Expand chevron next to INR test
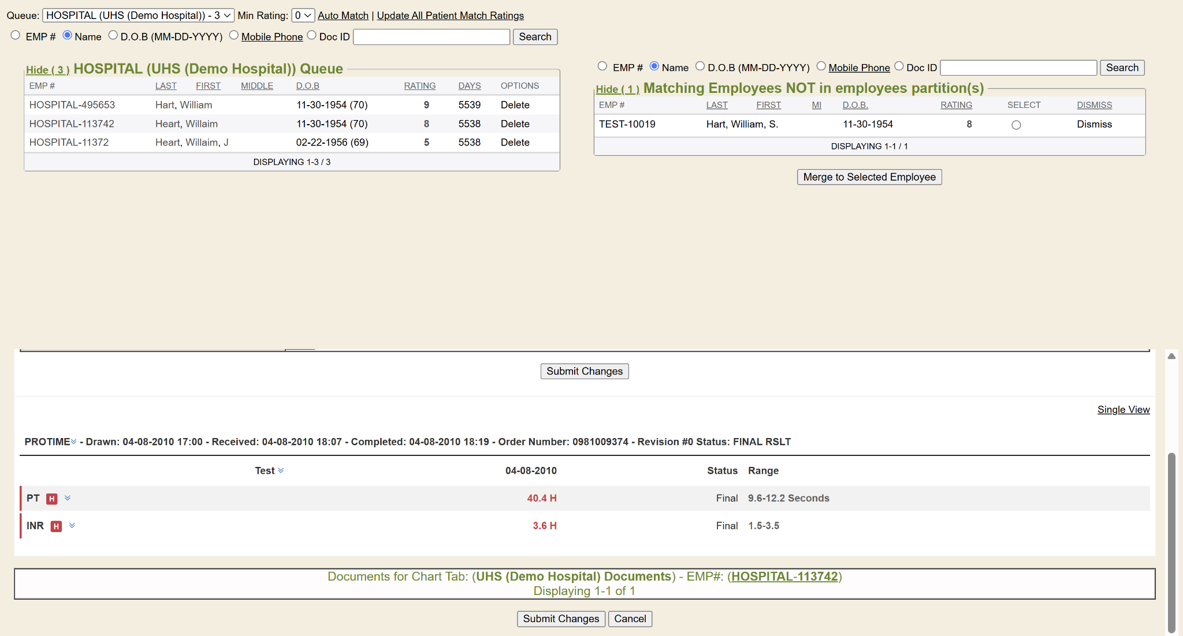This screenshot has width=1183, height=636. tap(72, 526)
